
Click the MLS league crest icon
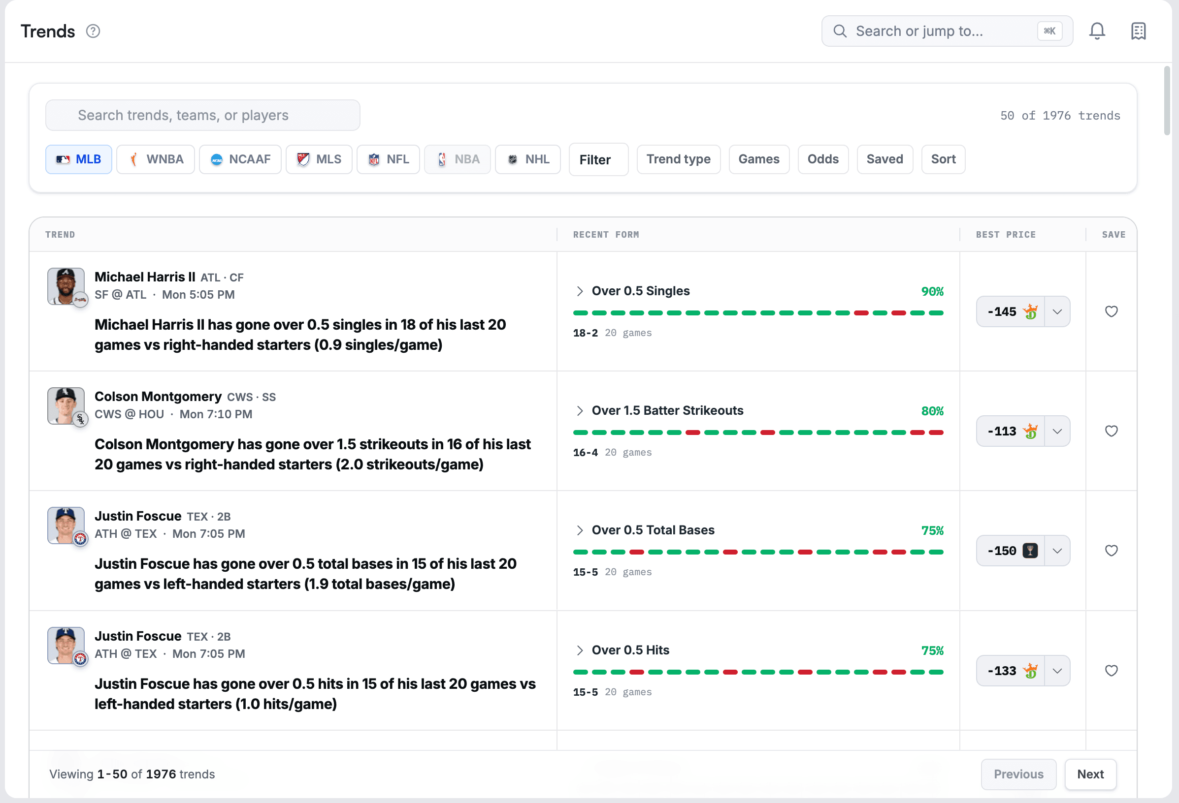(x=303, y=159)
